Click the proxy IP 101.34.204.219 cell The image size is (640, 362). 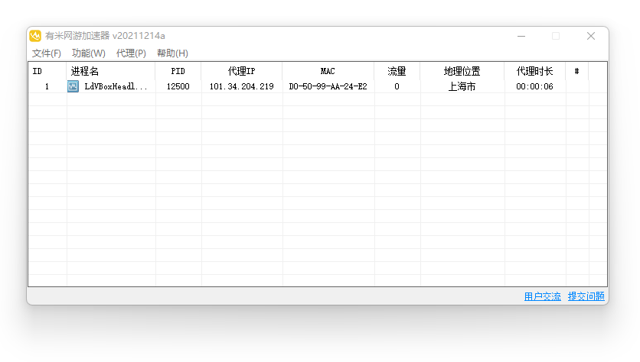(241, 87)
